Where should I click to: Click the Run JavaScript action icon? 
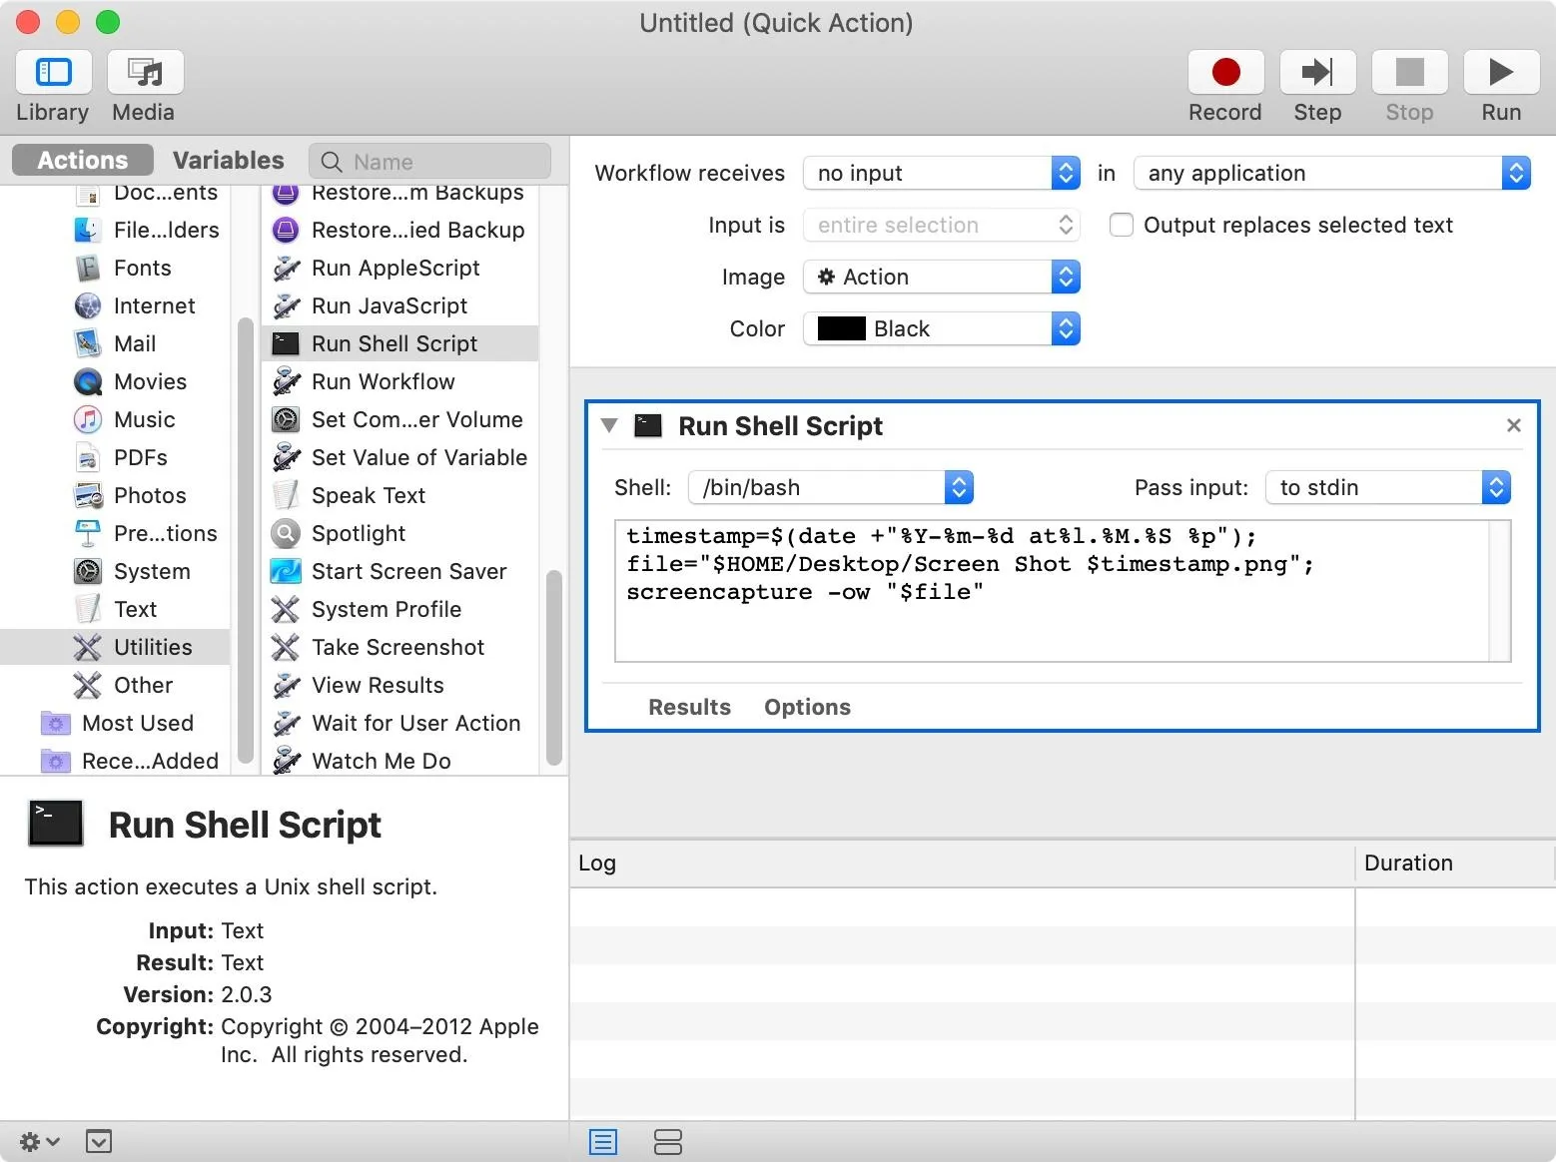pos(286,305)
